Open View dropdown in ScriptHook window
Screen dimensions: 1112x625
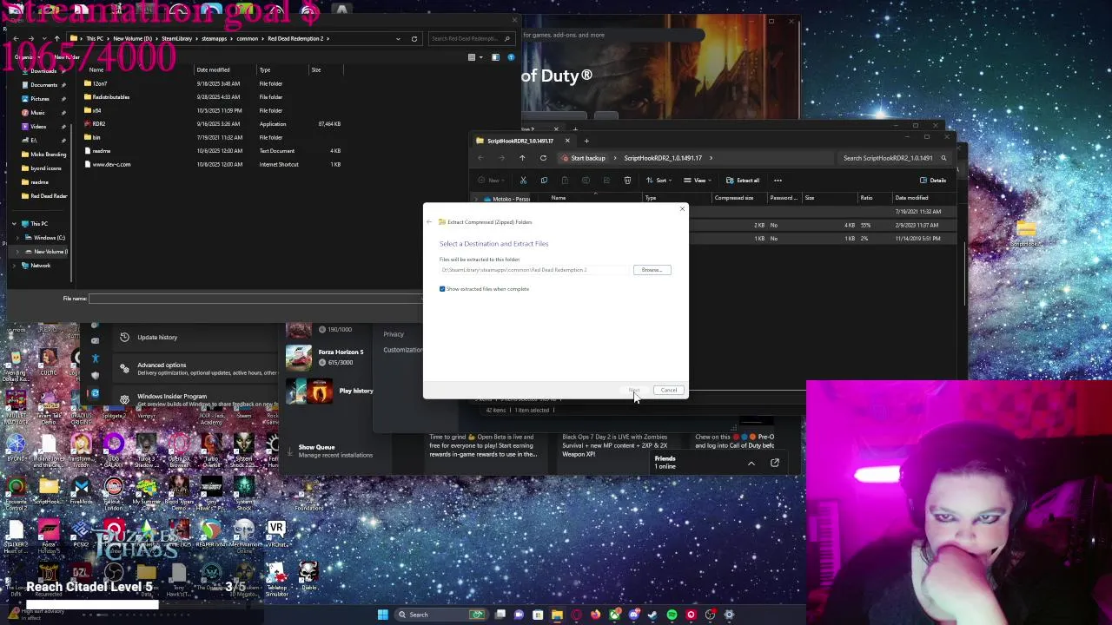[x=698, y=181]
